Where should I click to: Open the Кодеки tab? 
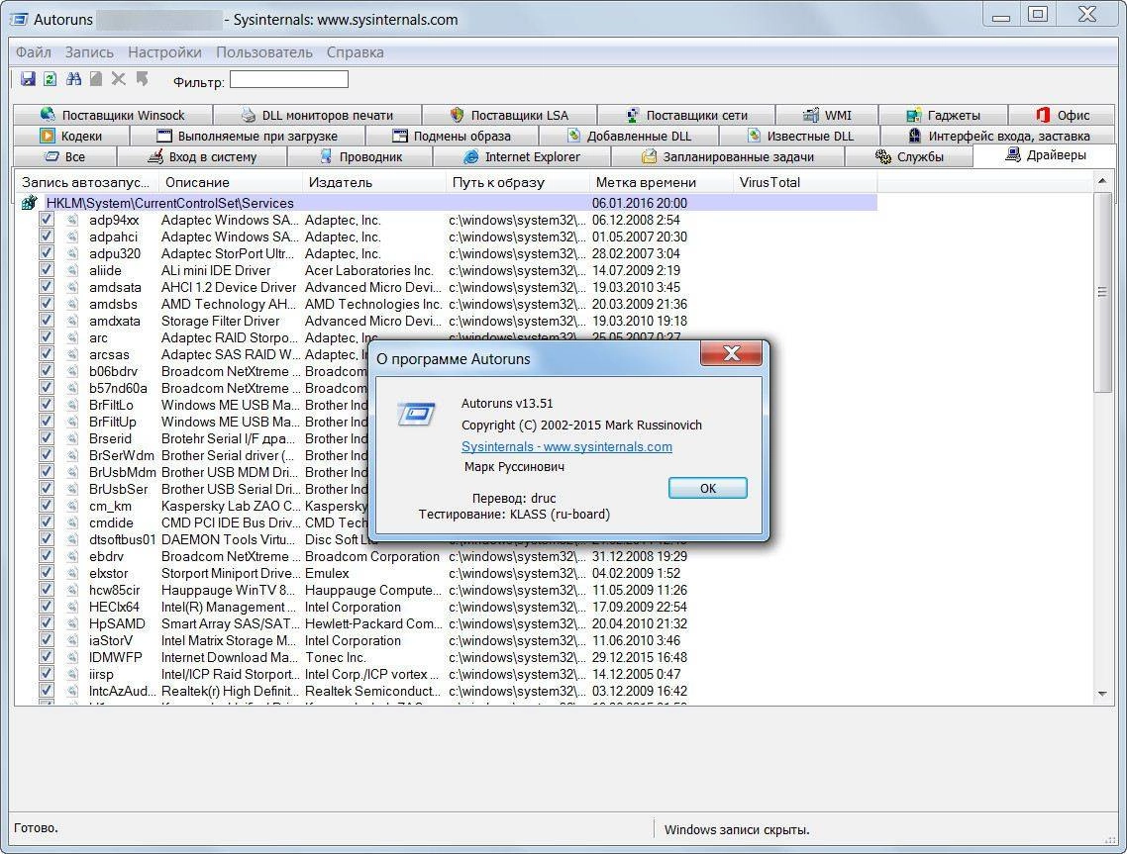[x=71, y=136]
